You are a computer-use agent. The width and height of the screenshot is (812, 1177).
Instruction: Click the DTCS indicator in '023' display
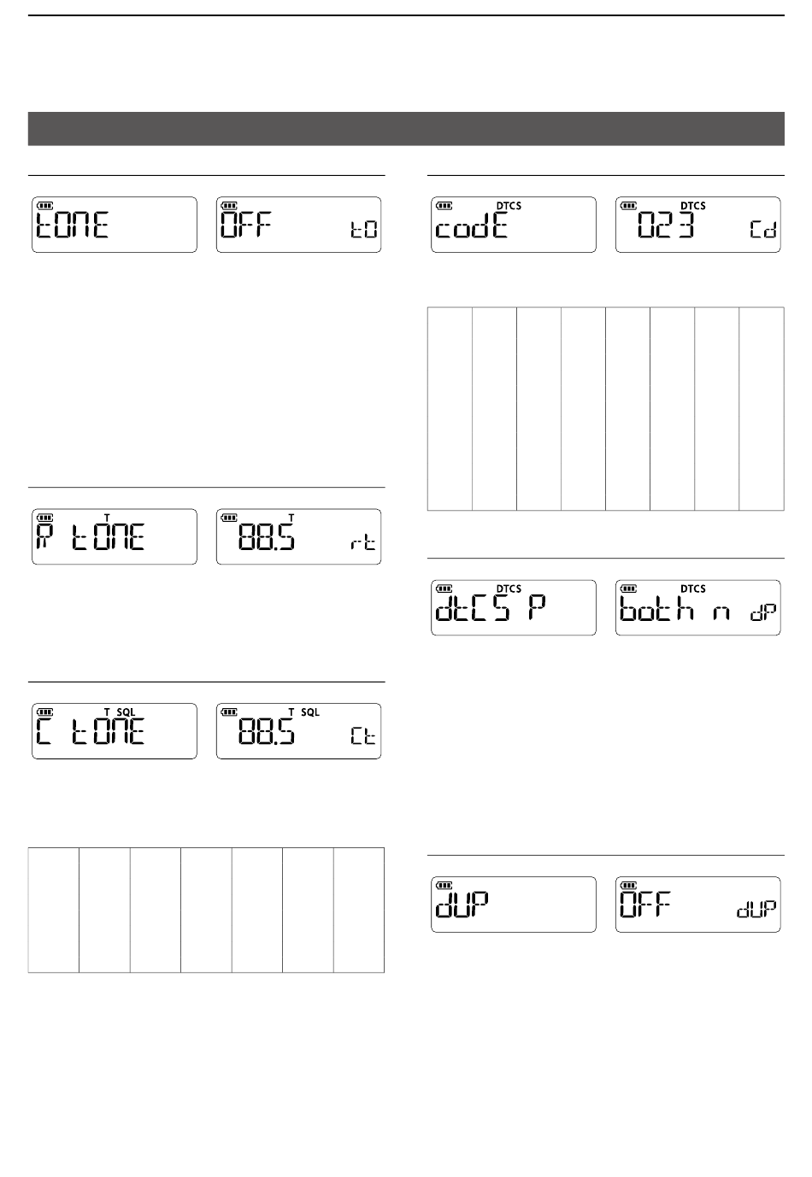tap(693, 206)
